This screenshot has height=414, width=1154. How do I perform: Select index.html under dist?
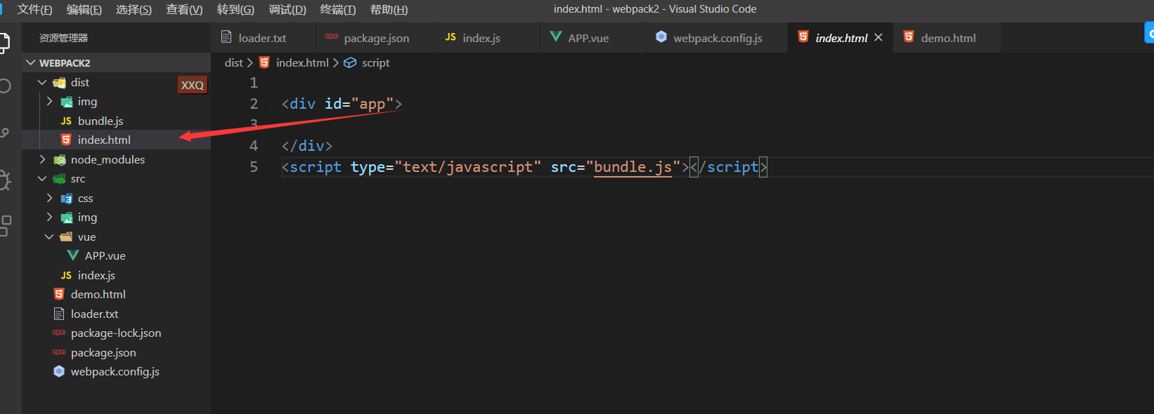point(104,140)
